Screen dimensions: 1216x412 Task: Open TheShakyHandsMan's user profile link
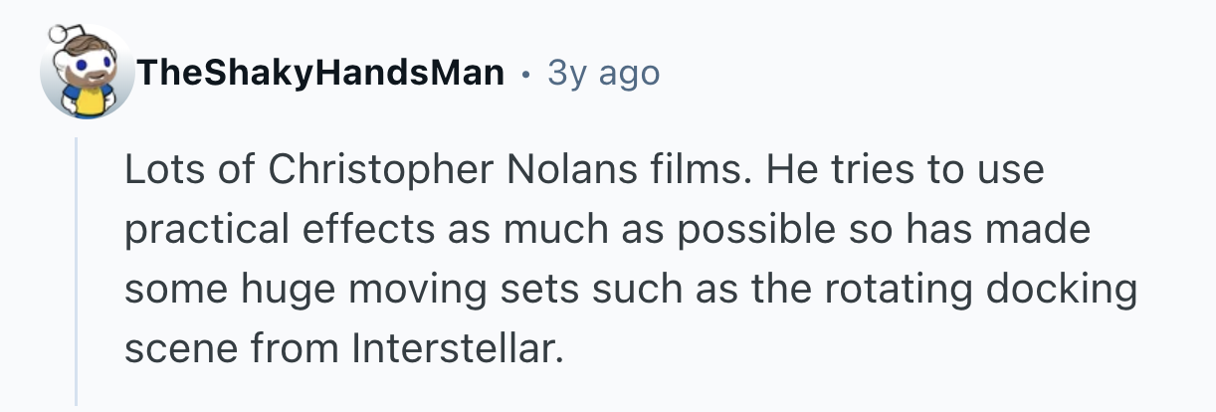pos(321,73)
